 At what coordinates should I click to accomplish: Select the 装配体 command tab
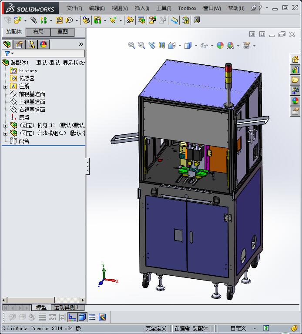(x=14, y=32)
